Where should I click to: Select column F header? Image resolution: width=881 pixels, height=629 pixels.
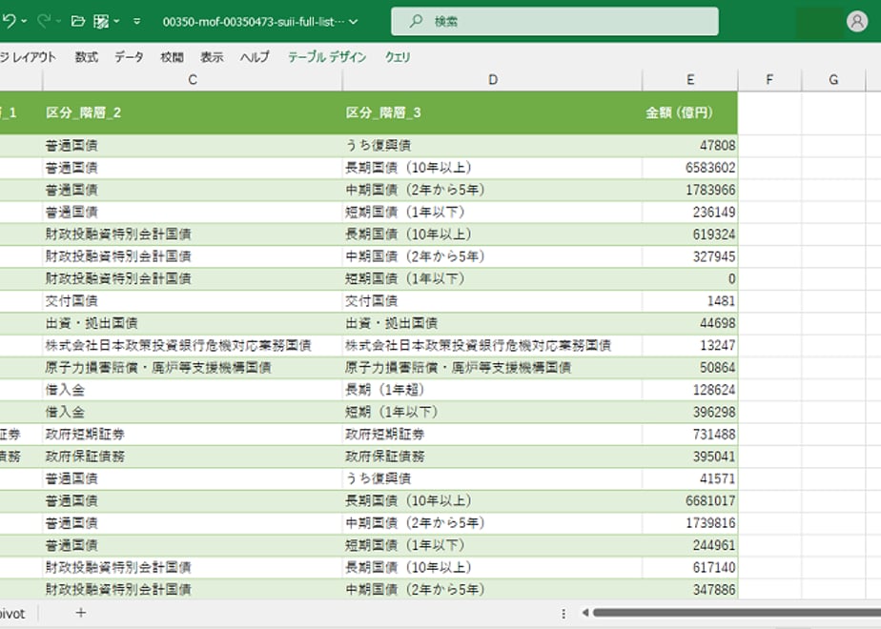769,80
